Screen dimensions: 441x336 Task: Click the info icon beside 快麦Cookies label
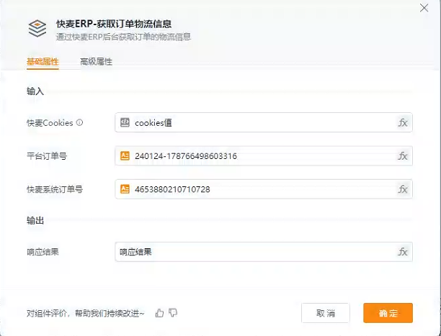(79, 122)
